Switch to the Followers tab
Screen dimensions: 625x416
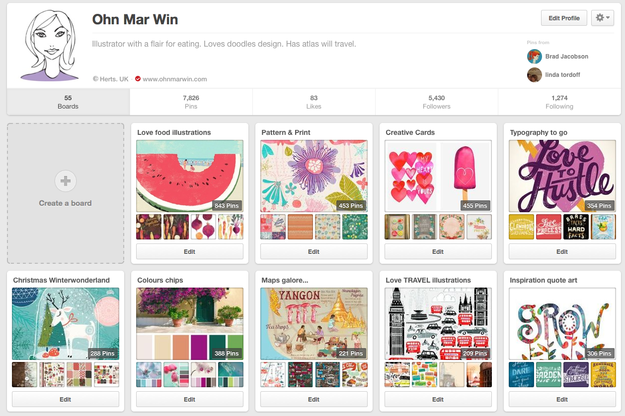click(x=436, y=102)
